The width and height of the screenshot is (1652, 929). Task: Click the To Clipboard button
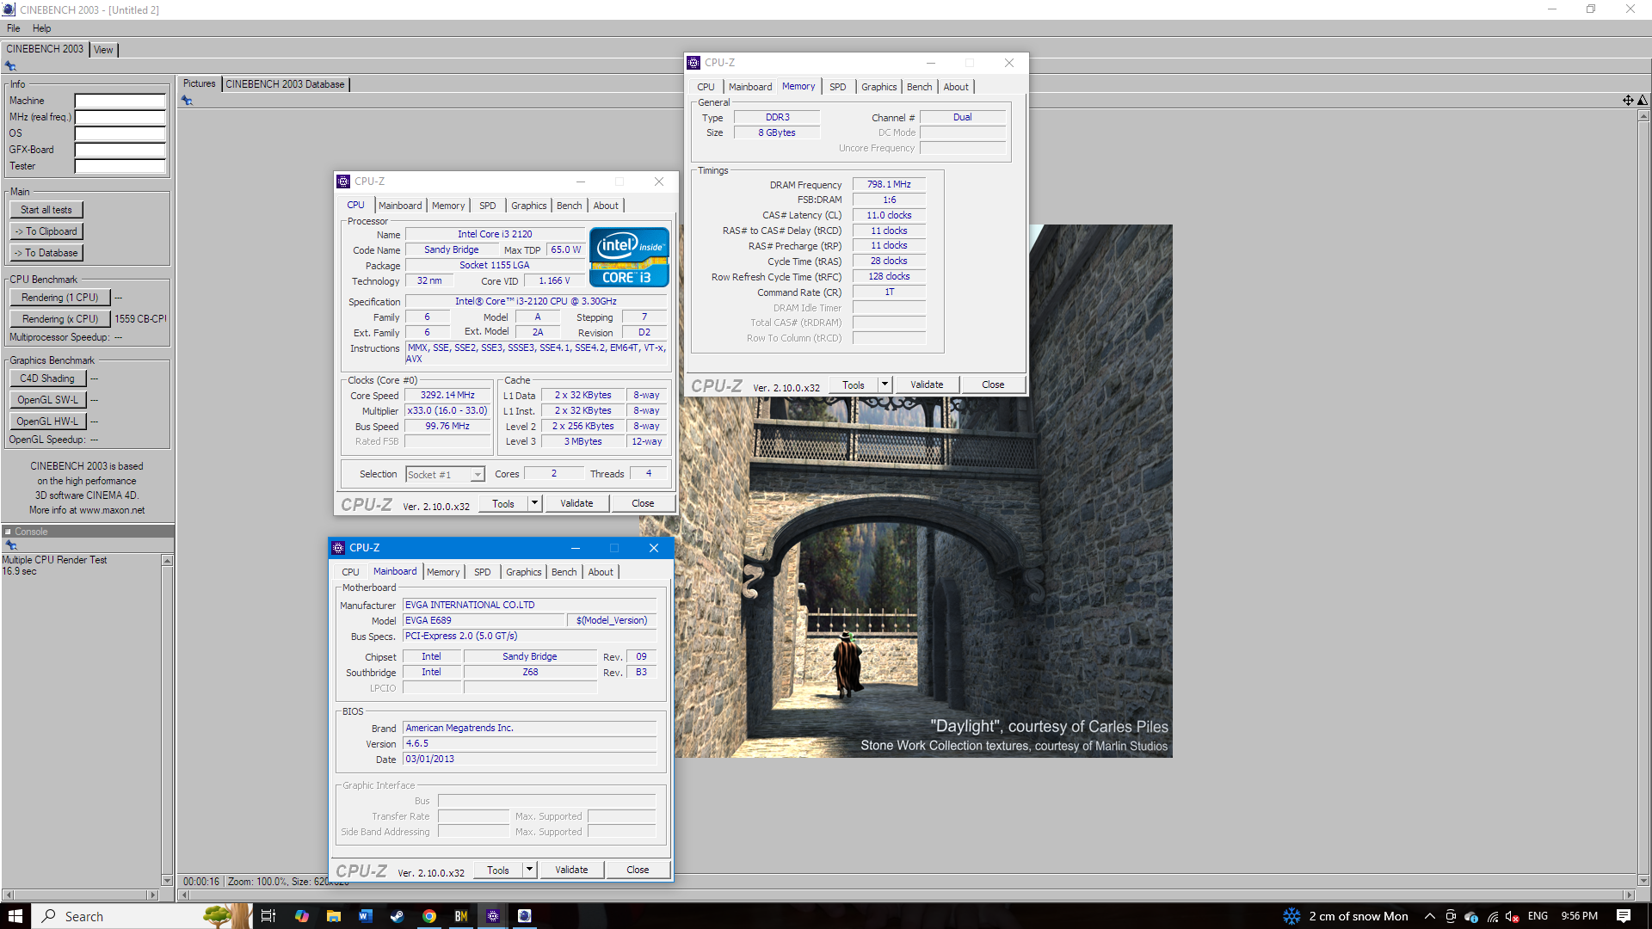pos(46,231)
